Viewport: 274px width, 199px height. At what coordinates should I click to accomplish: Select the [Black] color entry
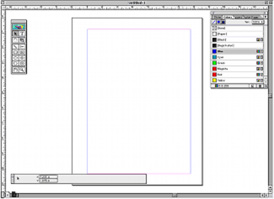238,40
